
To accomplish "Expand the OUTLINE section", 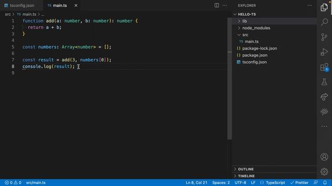I will (x=245, y=169).
